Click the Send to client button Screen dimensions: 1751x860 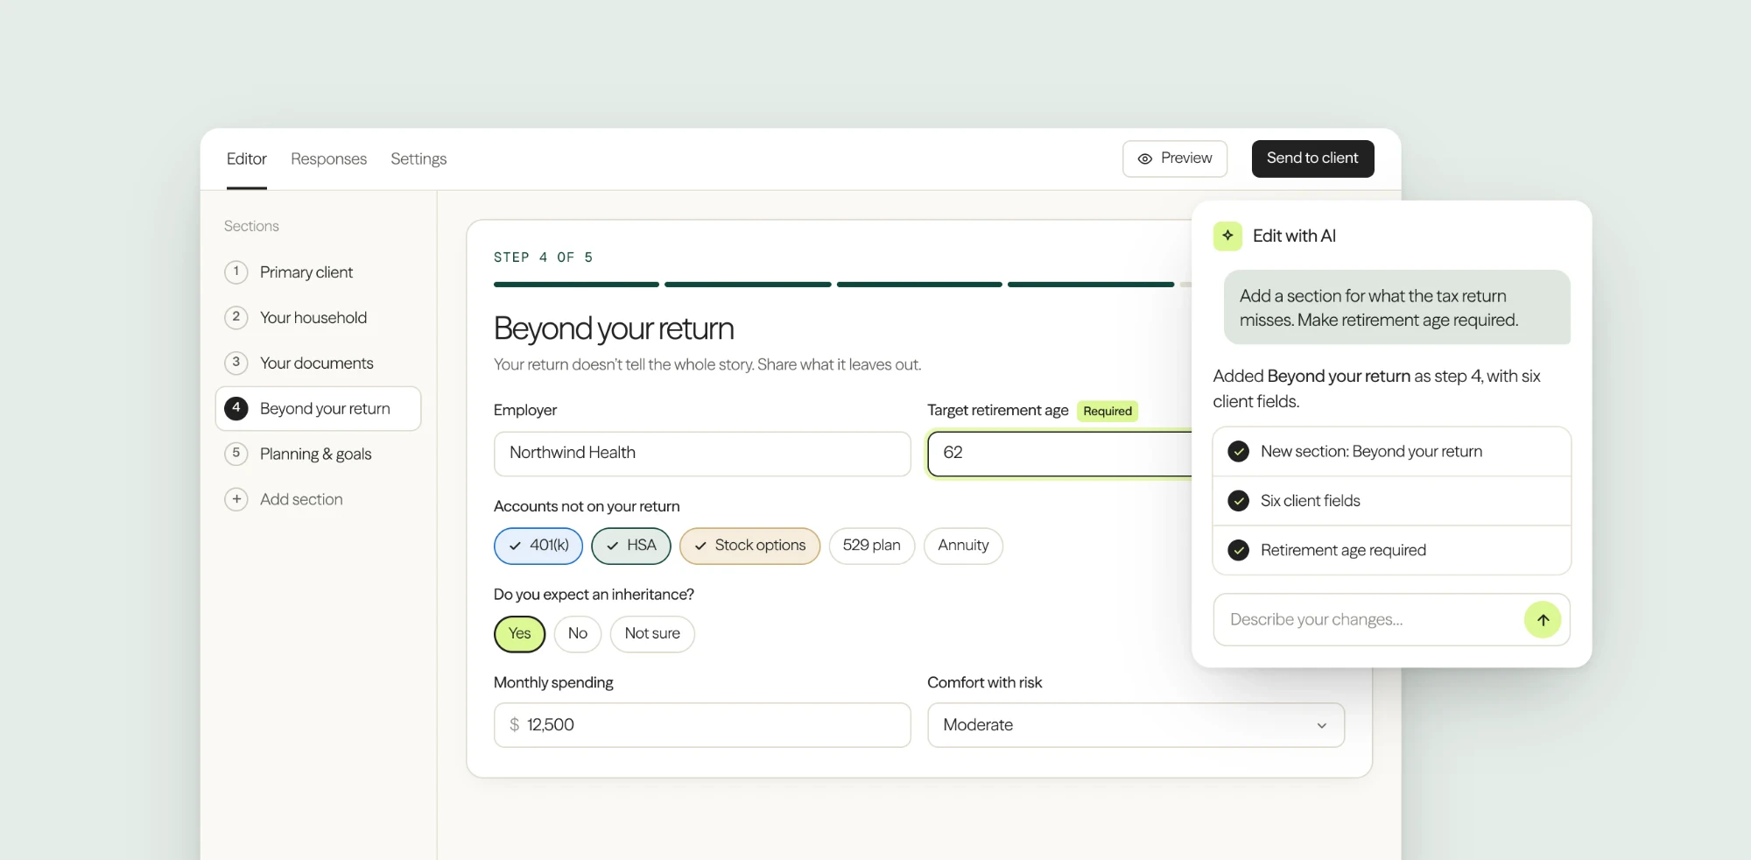click(1312, 159)
